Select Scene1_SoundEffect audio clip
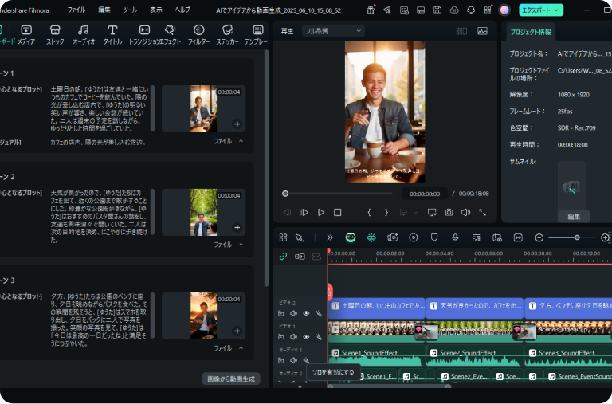The width and height of the screenshot is (612, 404). pos(377,356)
